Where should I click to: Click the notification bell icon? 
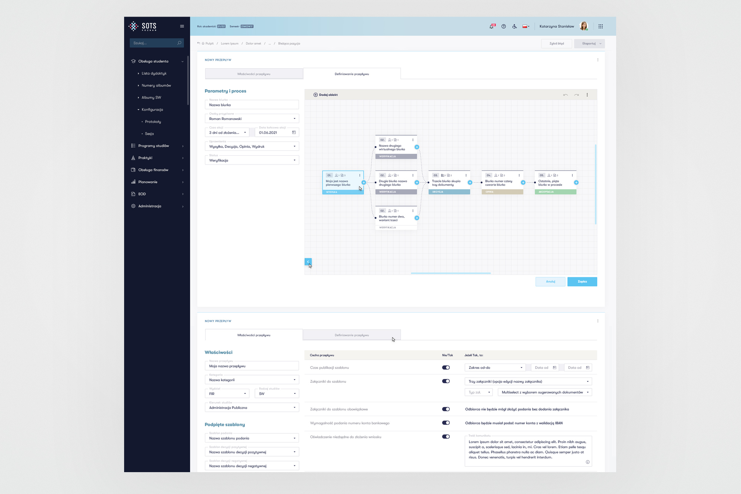(492, 26)
